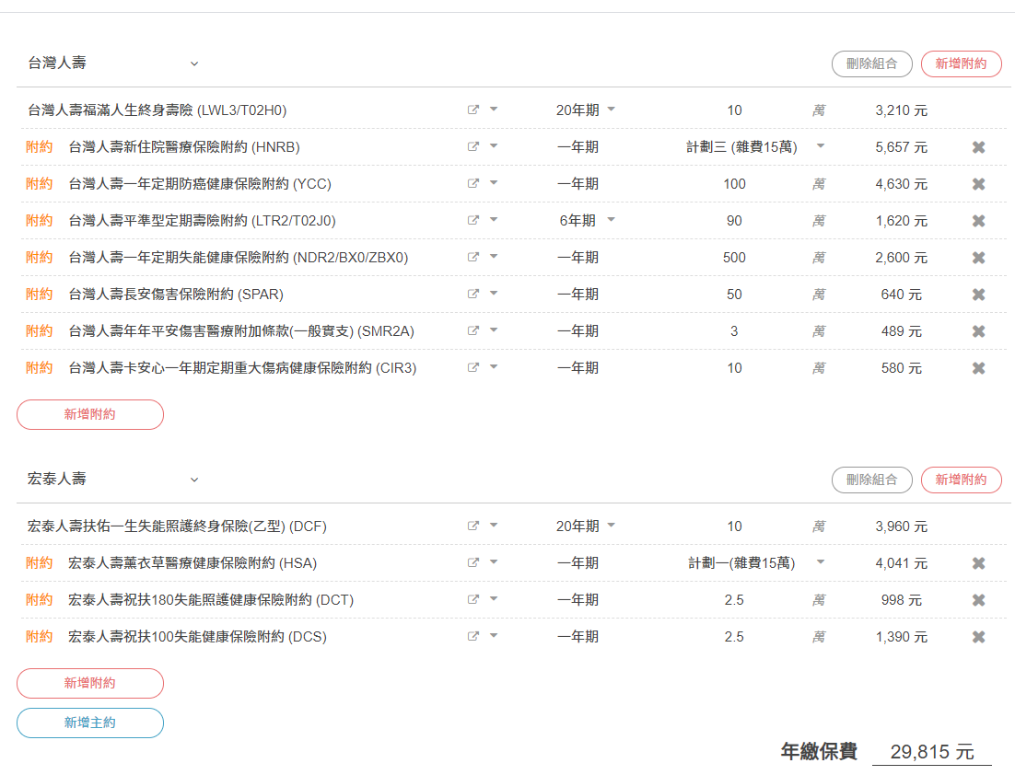The image size is (1015, 775).
Task: Open external link icon for NDR2/BX0/ZBX0 rider
Action: coord(473,258)
